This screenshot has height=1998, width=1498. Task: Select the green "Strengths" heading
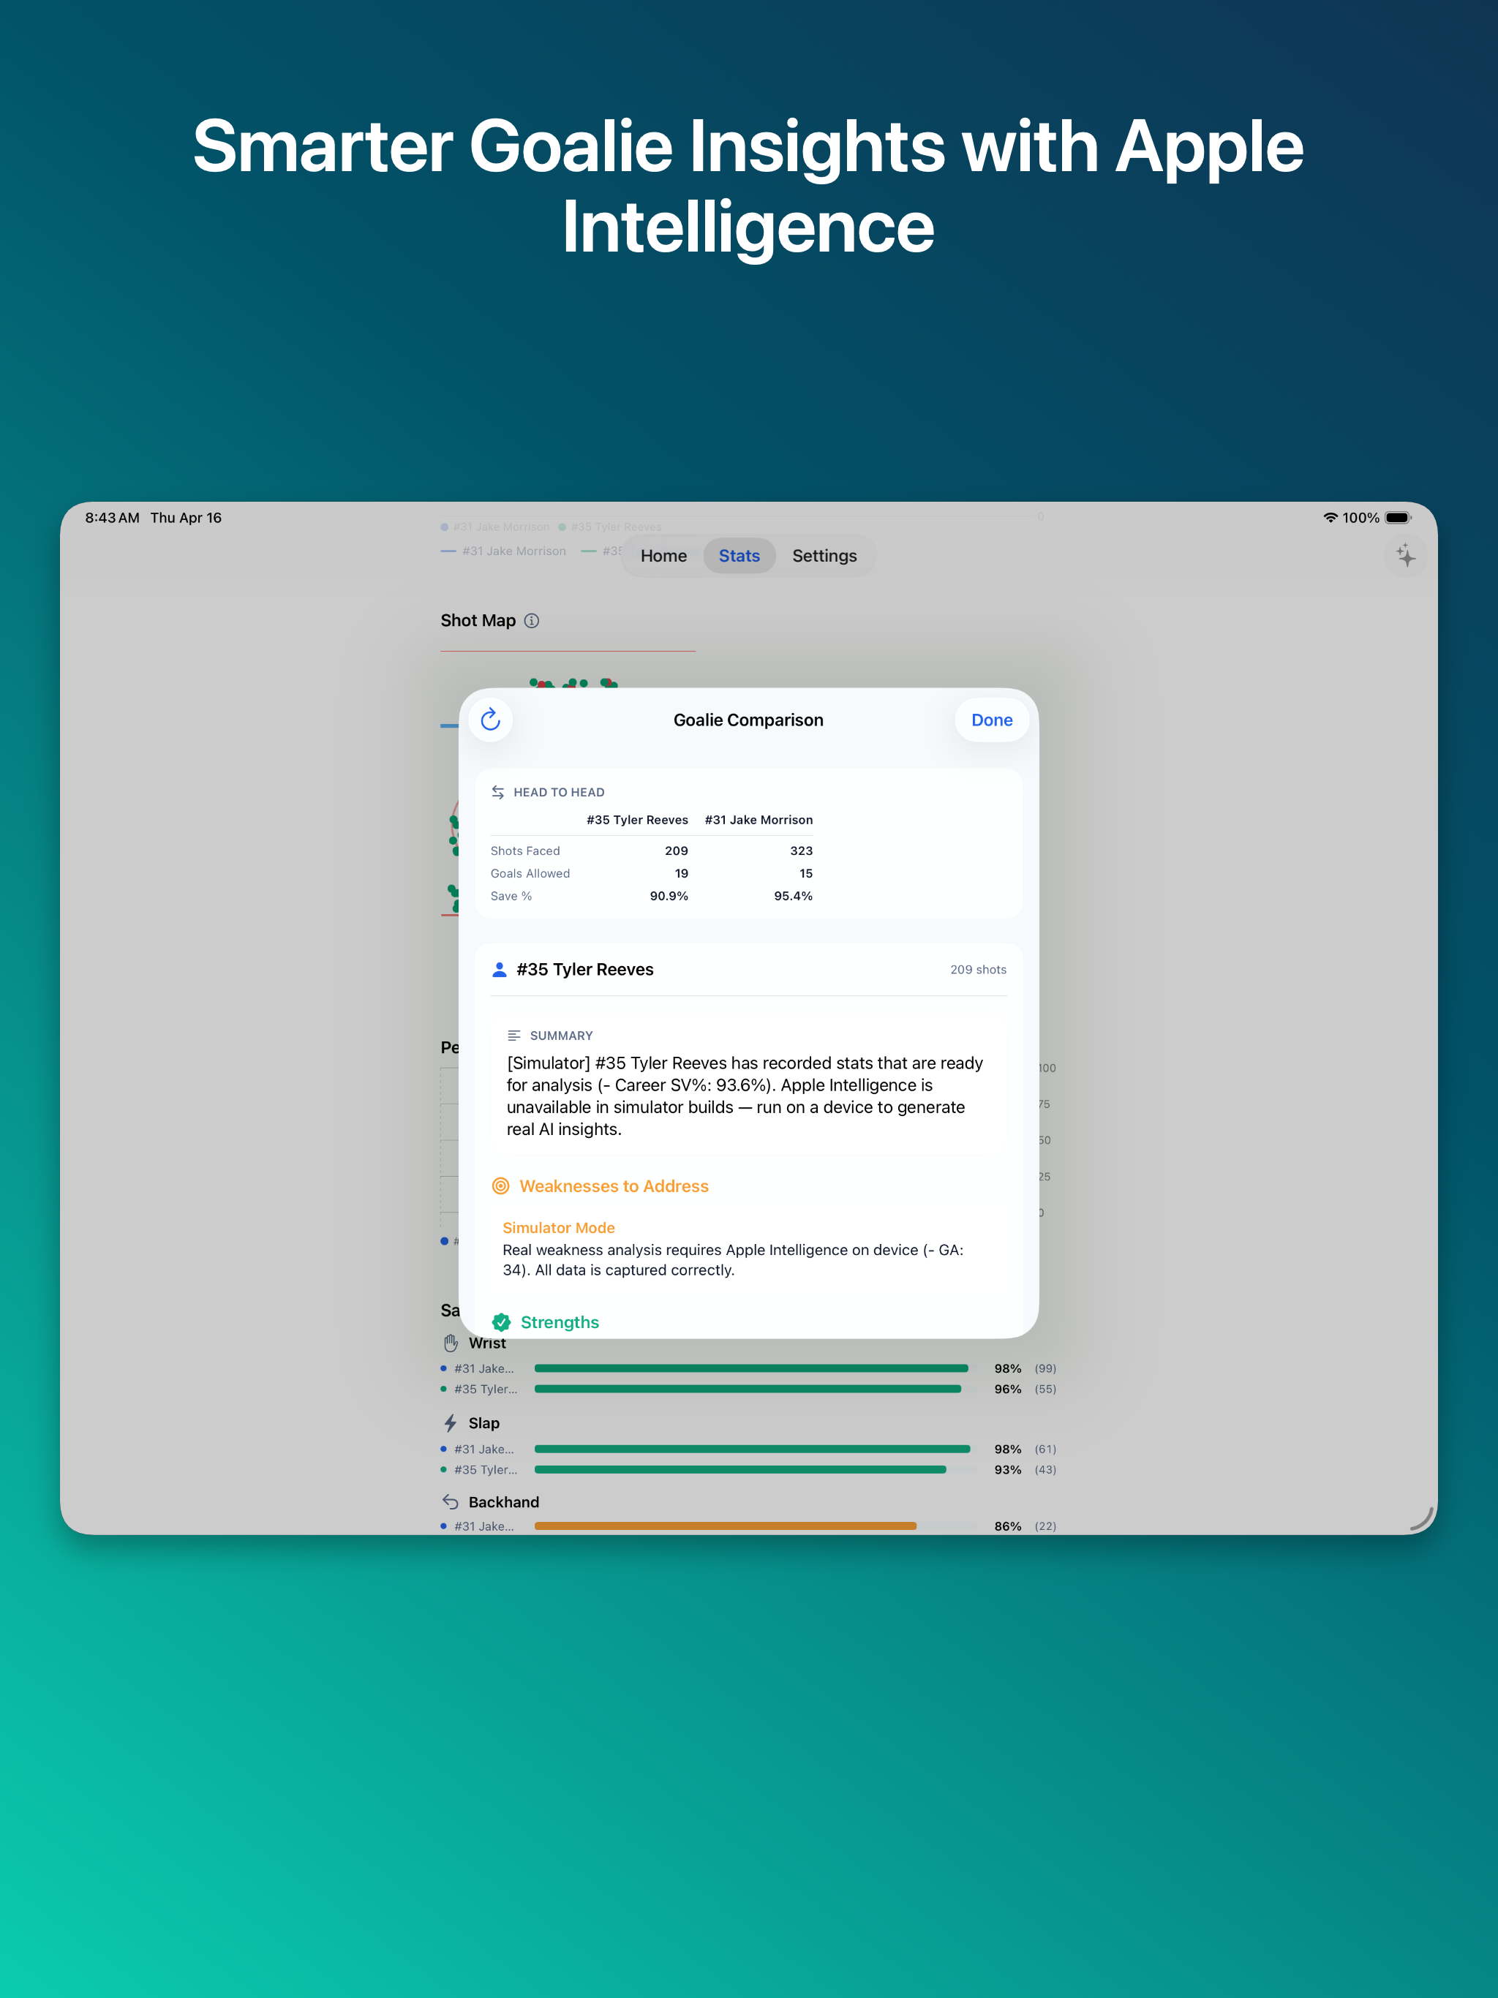560,1322
